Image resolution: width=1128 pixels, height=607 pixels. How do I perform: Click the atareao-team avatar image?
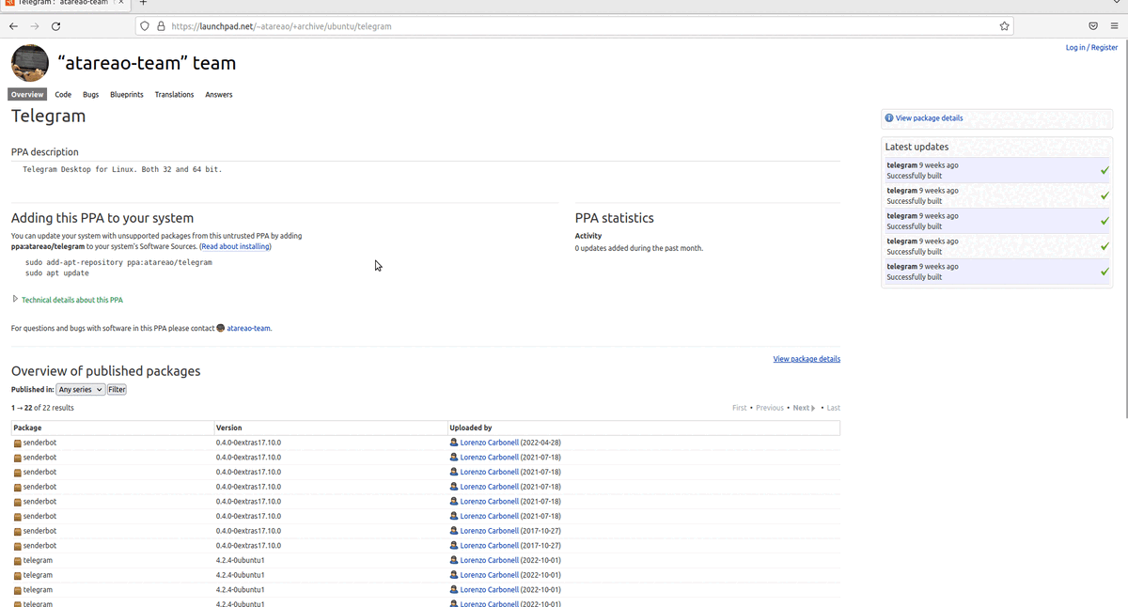(x=30, y=63)
